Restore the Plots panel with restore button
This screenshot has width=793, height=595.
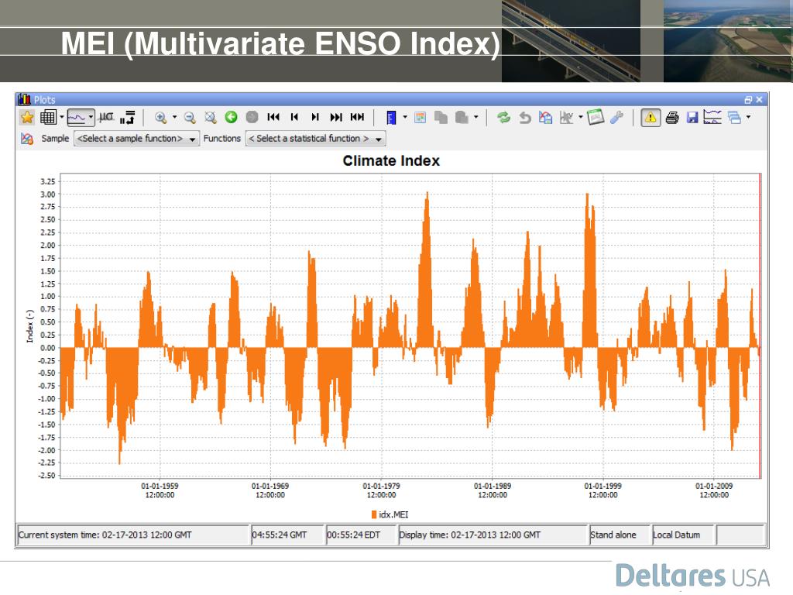(748, 100)
